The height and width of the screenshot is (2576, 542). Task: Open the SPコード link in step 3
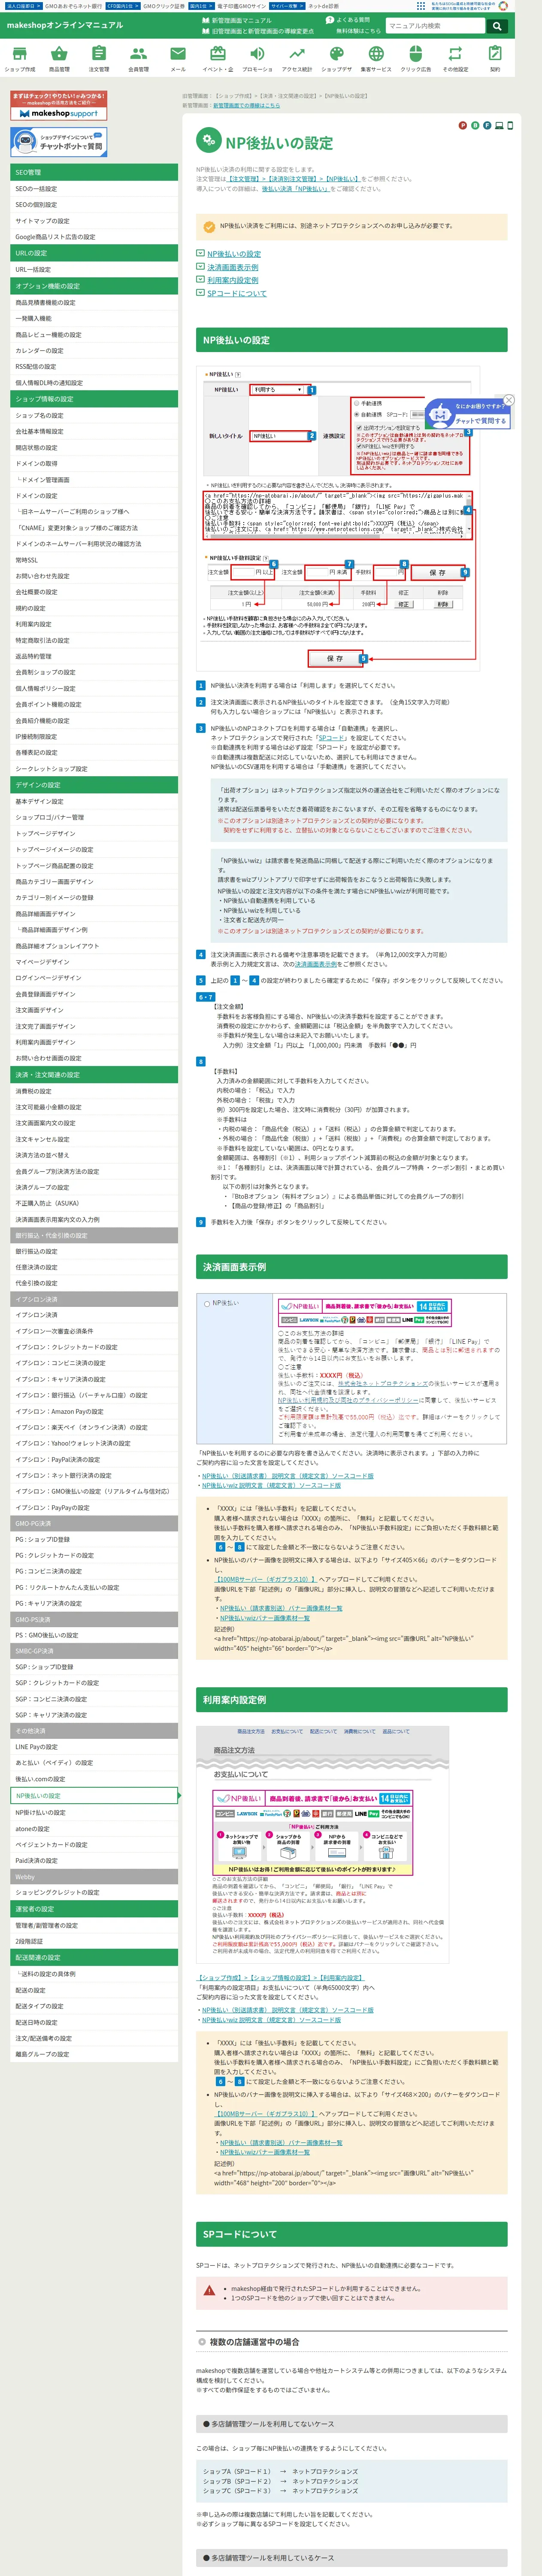coord(331,738)
